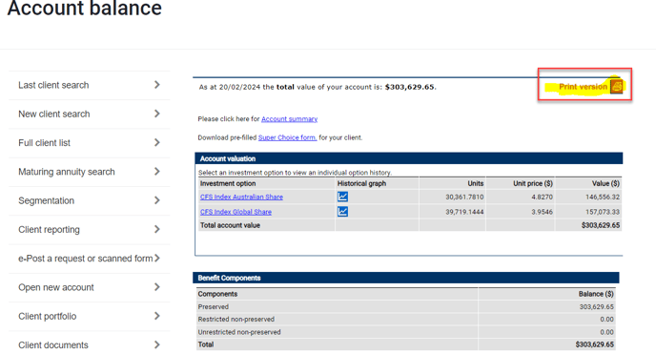Click the Historical graph column header

(362, 183)
